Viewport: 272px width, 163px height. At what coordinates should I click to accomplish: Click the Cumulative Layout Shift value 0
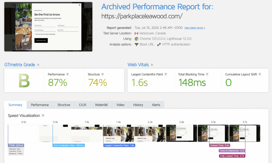[228, 82]
